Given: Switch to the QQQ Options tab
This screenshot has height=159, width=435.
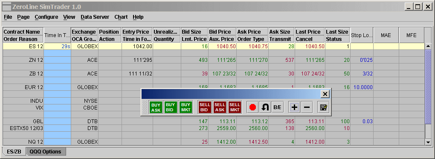Looking at the screenshot, I should pos(45,151).
